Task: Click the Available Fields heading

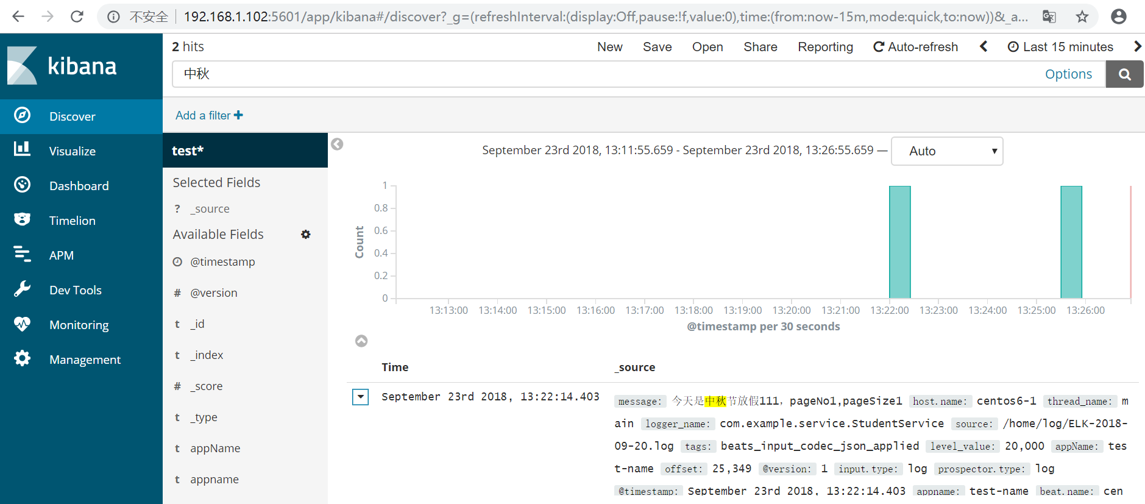Action: coord(218,234)
